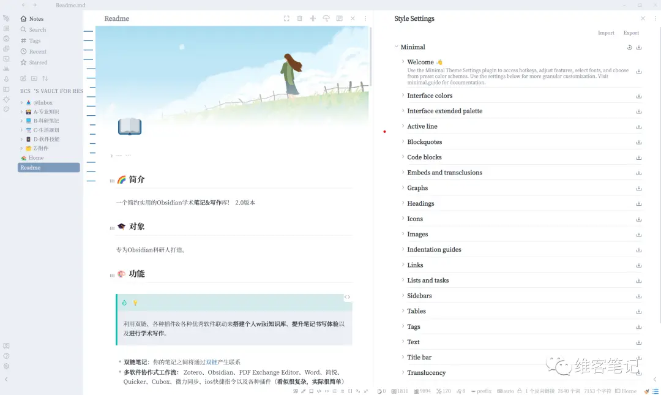Close the Style Settings pane

point(643,18)
